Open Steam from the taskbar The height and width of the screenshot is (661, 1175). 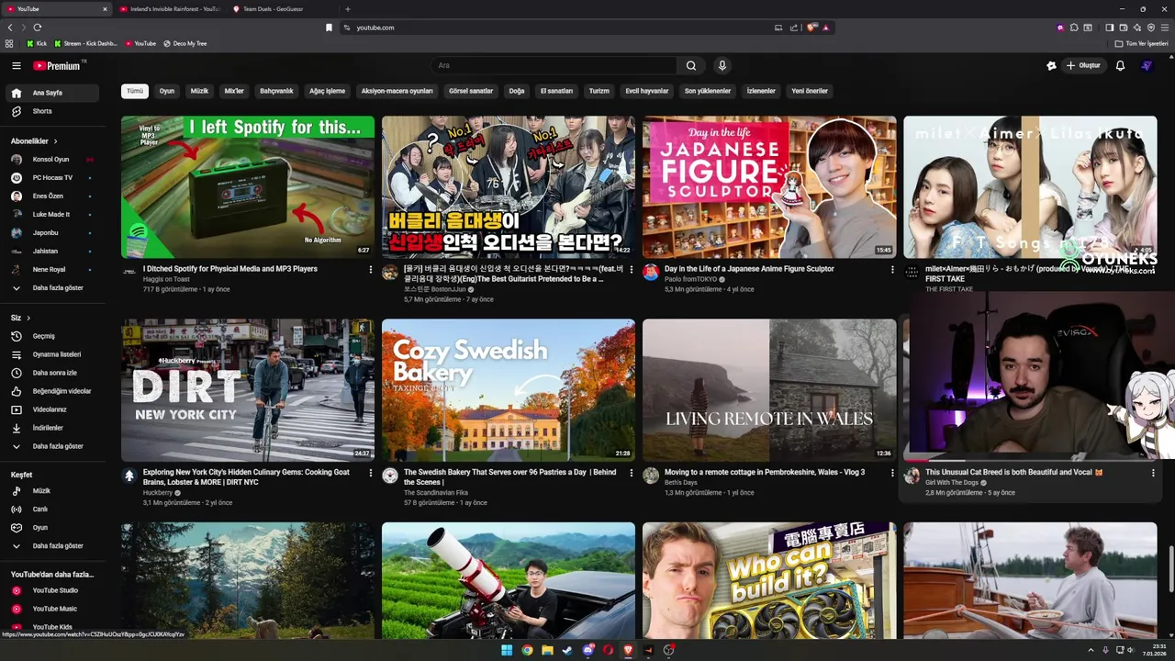click(566, 650)
